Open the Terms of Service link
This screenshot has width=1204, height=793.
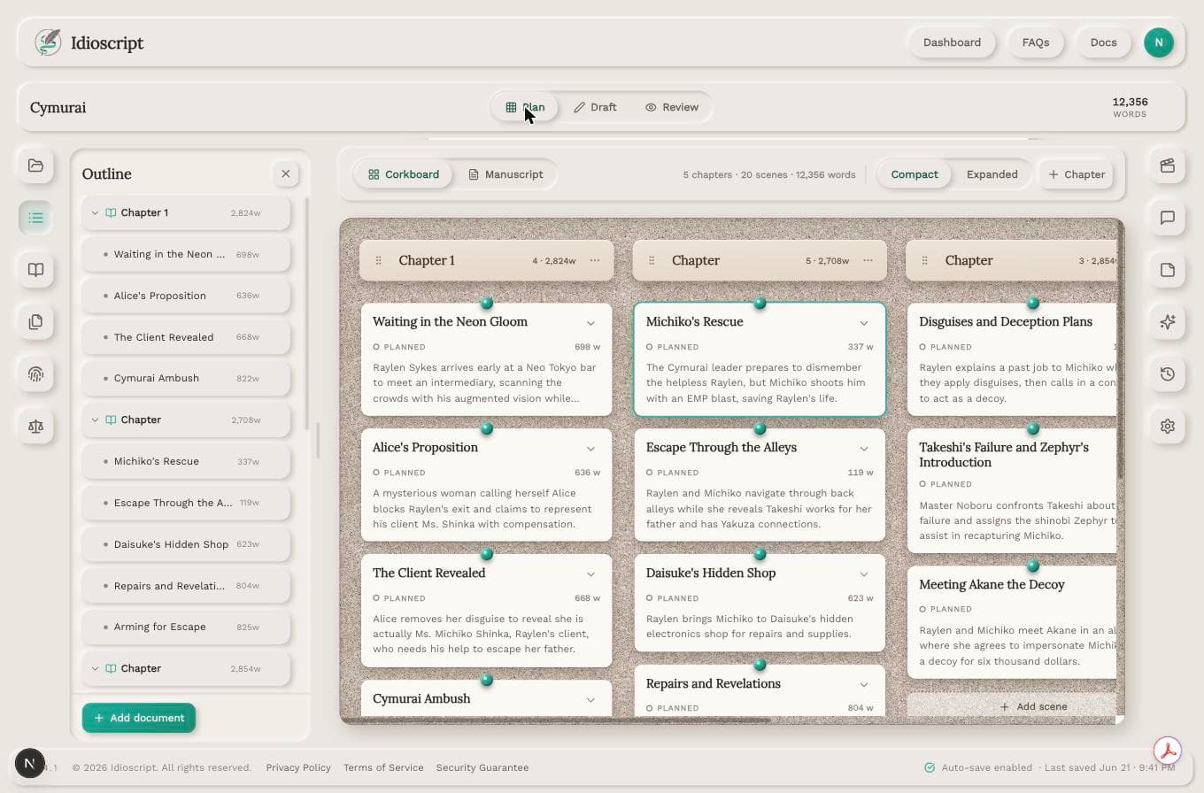click(383, 767)
